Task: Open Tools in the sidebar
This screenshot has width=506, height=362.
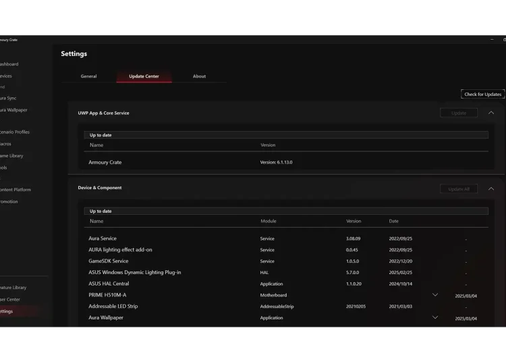Action: click(x=3, y=167)
